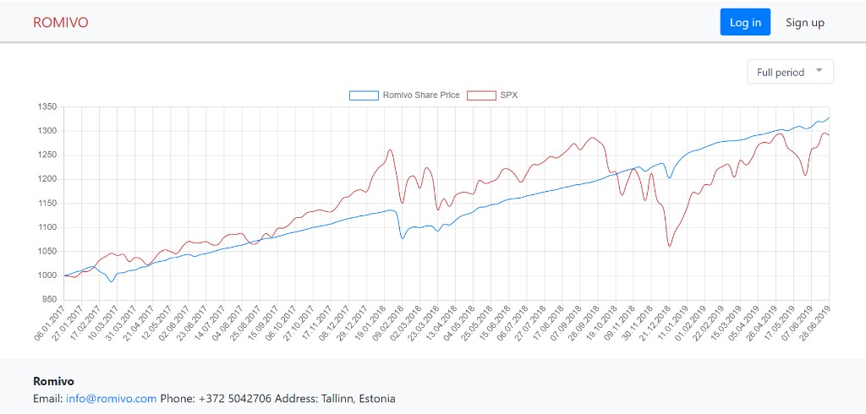866x414 pixels.
Task: Click the 14.07.2017 date label
Action: pyautogui.click(x=210, y=324)
